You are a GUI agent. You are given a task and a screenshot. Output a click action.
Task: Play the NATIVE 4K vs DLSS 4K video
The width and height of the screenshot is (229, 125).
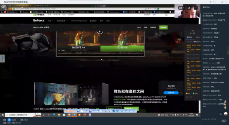coord(59,51)
